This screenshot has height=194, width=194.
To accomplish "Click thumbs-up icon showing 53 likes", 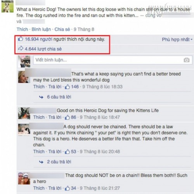I will pos(67,151).
